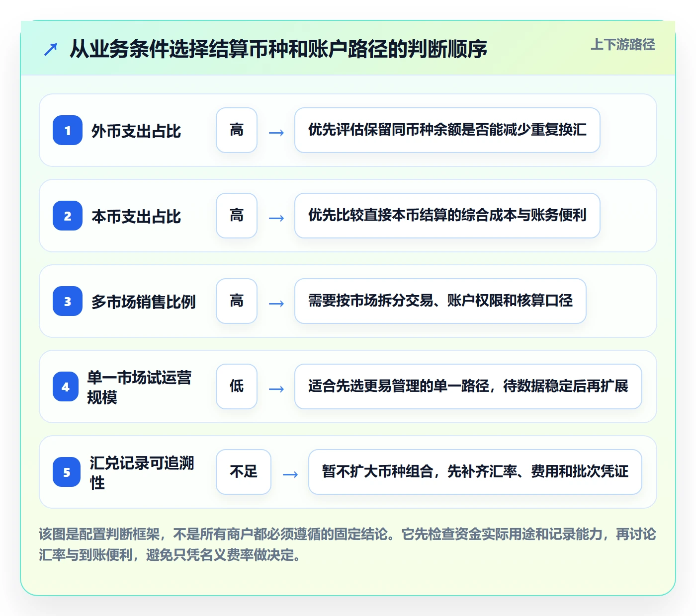Click the number 2 badge for 本币支出占比

point(68,216)
